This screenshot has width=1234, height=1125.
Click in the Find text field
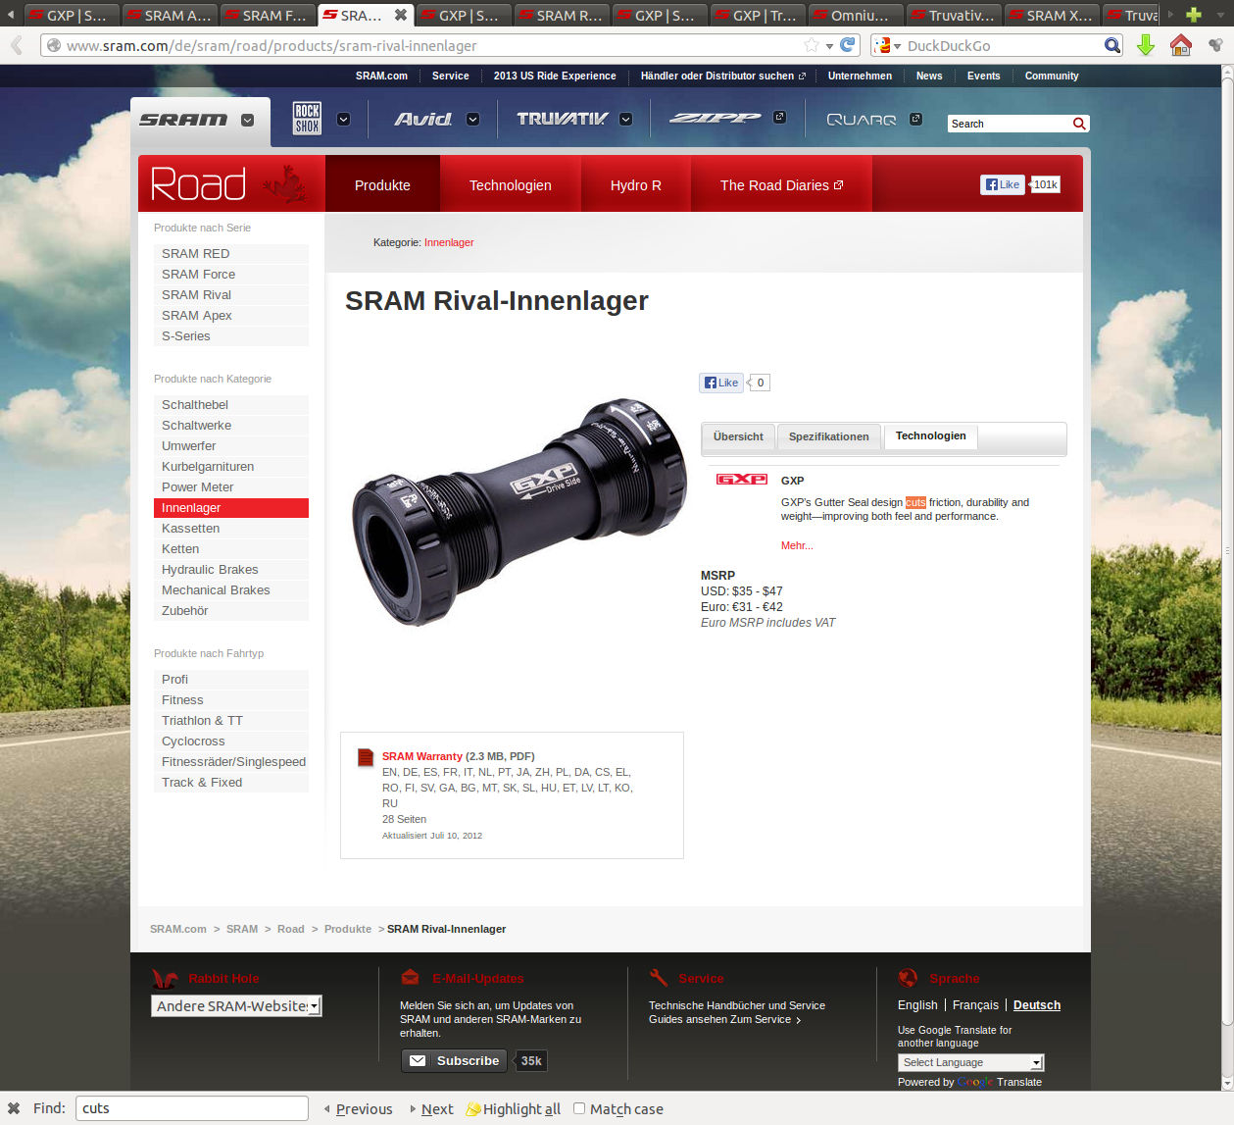click(x=192, y=1108)
